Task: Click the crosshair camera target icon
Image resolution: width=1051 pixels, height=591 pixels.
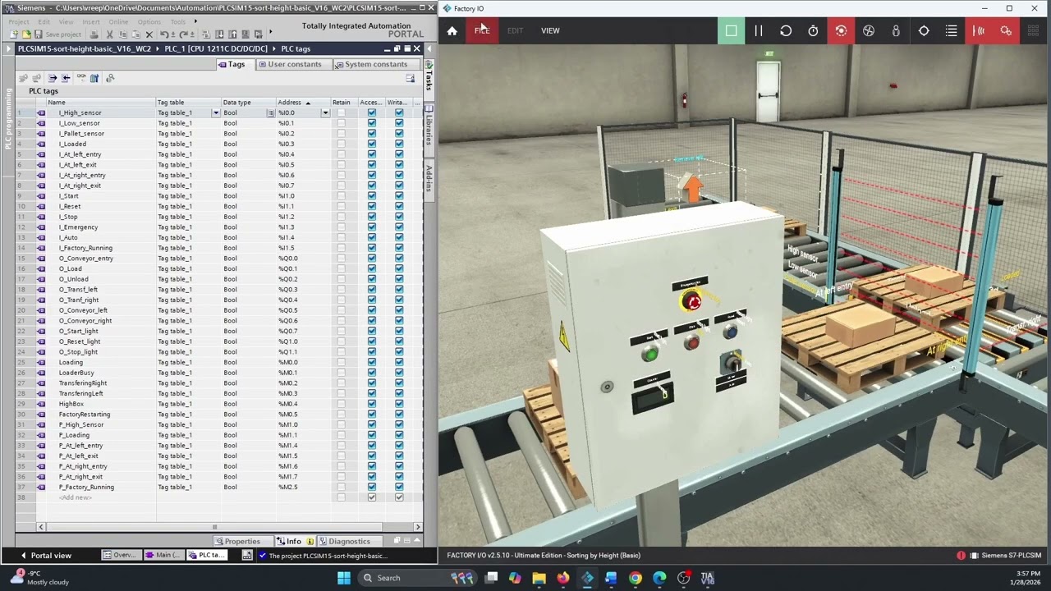Action: point(924,31)
